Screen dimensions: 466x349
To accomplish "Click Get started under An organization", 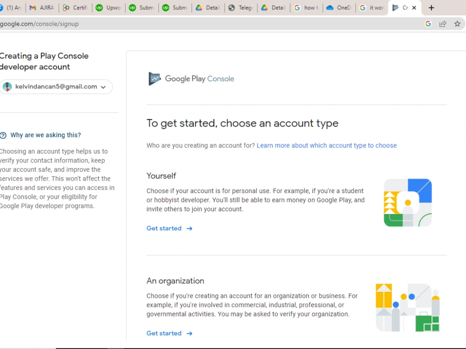I will click(x=164, y=333).
